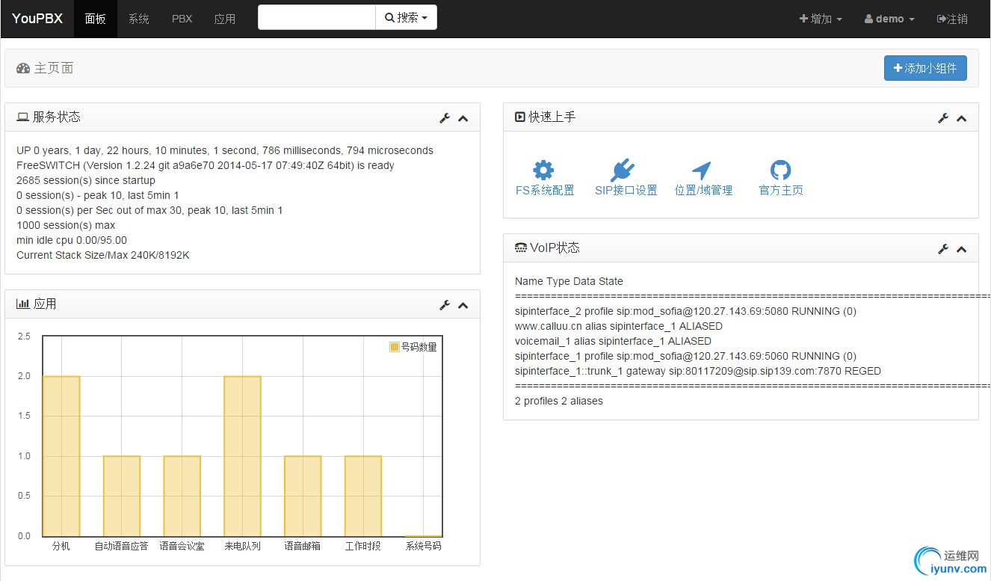Click the 注销 logout link
Viewport: 991px width, 581px height.
952,19
